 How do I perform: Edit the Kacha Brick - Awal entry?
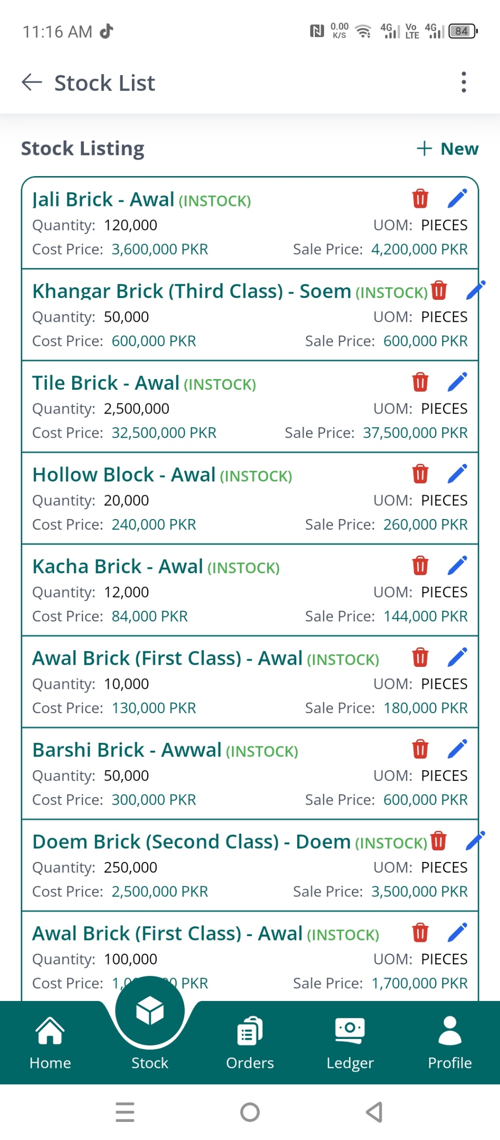click(x=457, y=565)
